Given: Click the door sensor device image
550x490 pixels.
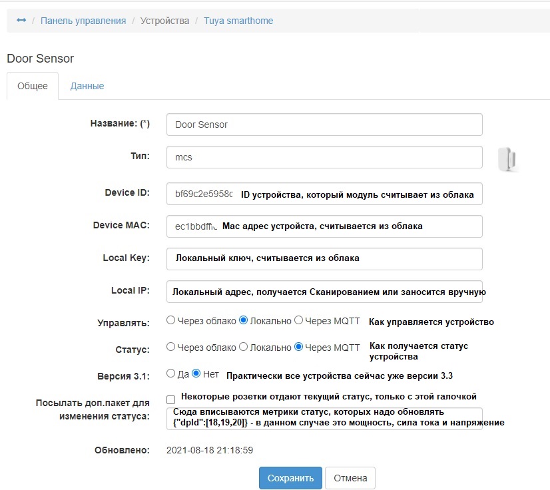Looking at the screenshot, I should [x=508, y=159].
